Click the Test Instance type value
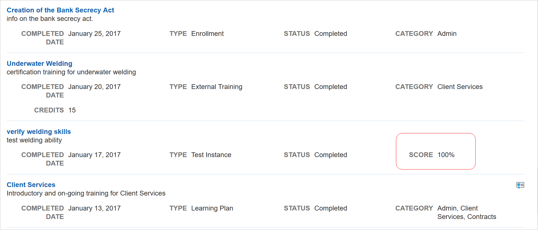 tap(211, 155)
